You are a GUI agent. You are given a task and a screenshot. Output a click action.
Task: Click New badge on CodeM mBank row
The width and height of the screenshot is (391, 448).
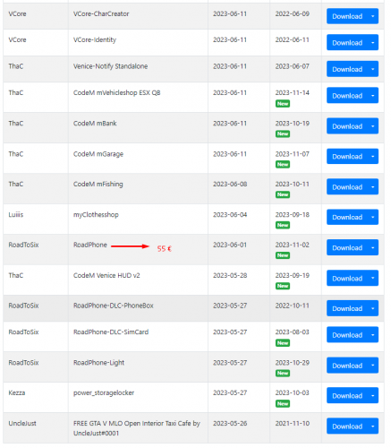[x=283, y=134]
